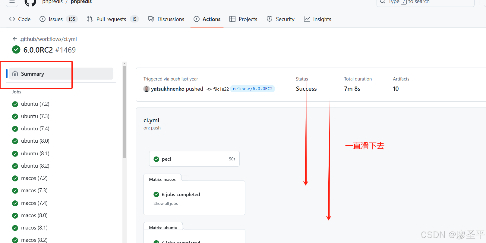The height and width of the screenshot is (243, 486).
Task: Click the commit icon next to f9c1e22
Action: pos(209,89)
